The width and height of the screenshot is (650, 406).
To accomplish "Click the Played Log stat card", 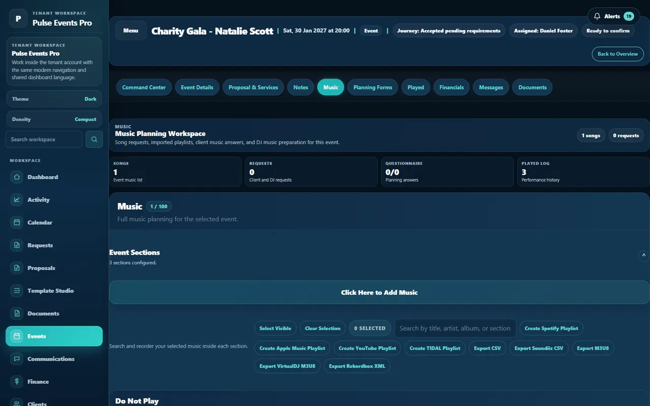I will (583, 172).
